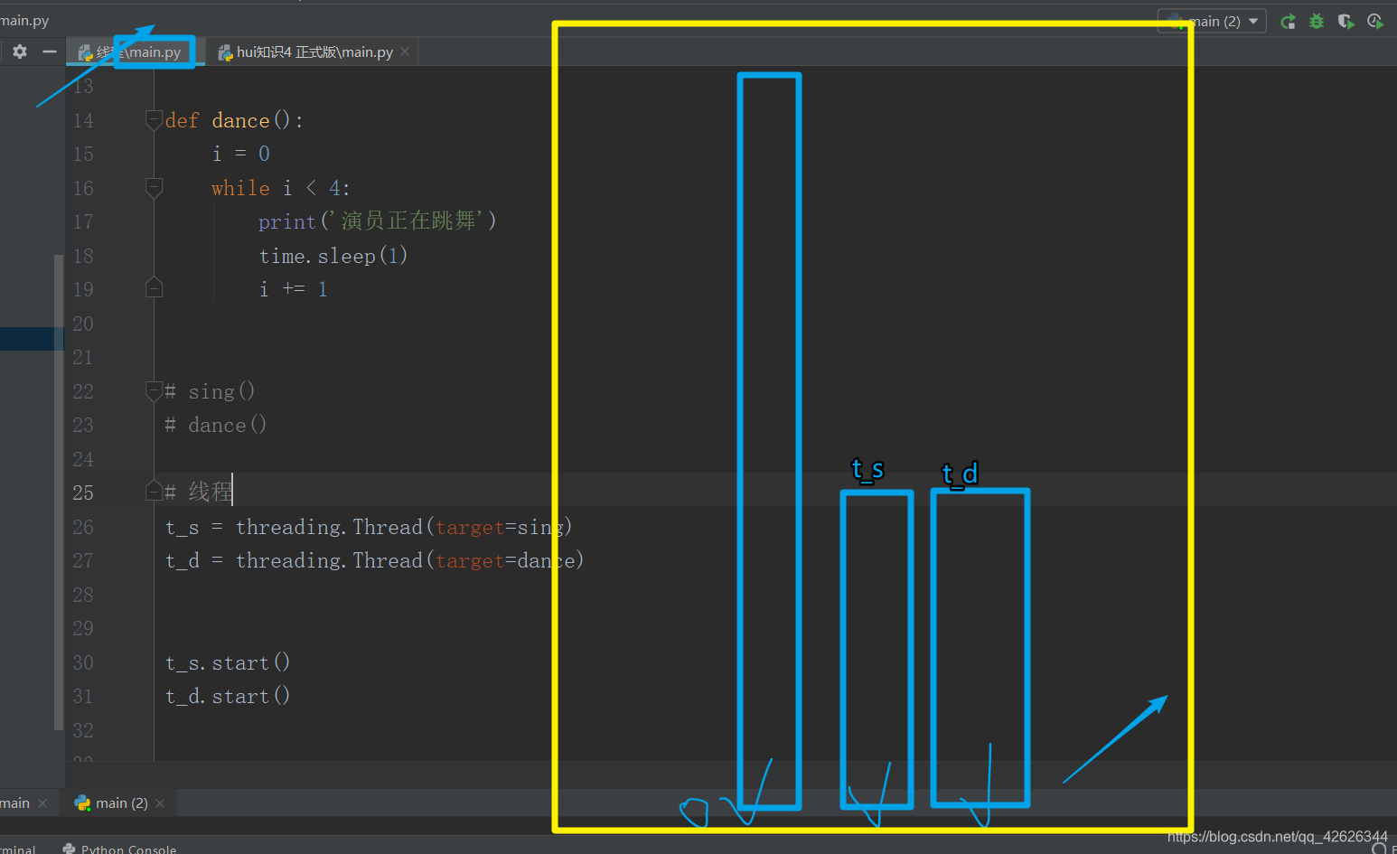Close the main run tab
The height and width of the screenshot is (854, 1397).
click(42, 803)
